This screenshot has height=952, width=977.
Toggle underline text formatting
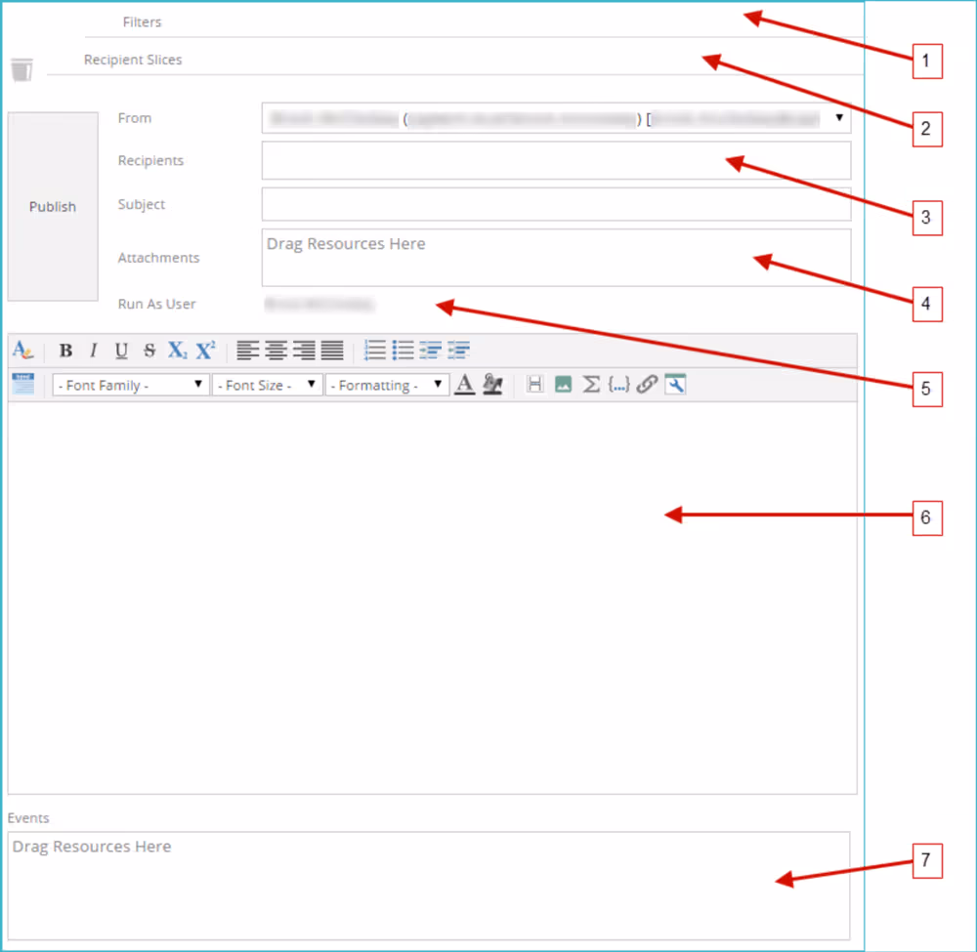[121, 351]
